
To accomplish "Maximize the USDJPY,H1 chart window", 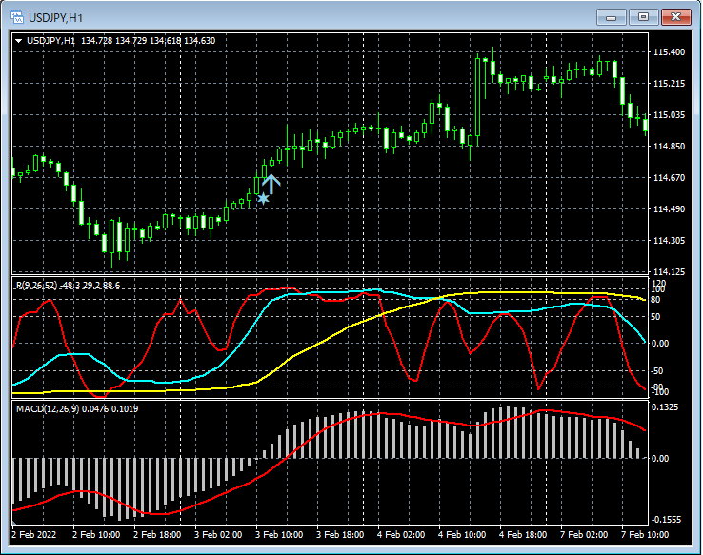I will (x=644, y=17).
